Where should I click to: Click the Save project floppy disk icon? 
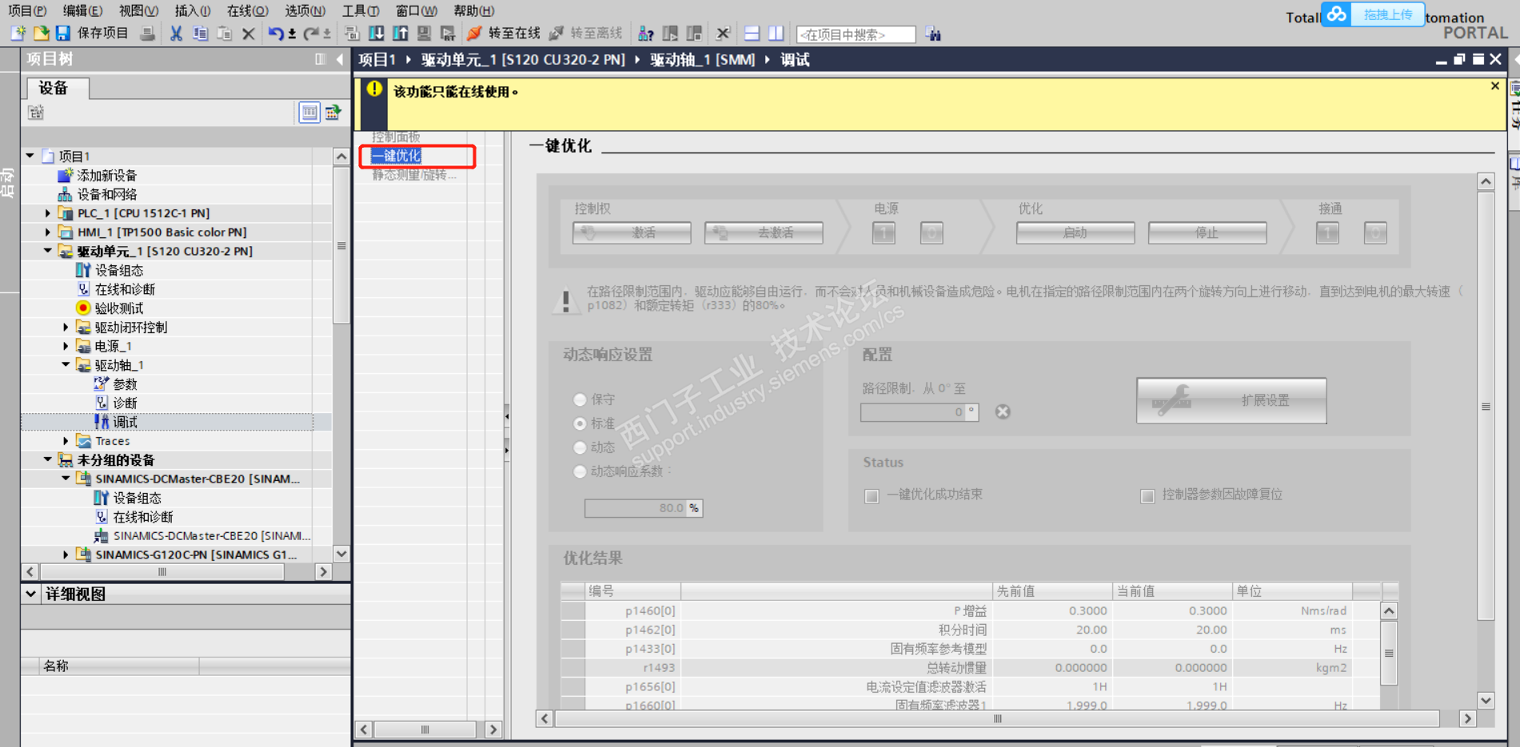(x=62, y=34)
